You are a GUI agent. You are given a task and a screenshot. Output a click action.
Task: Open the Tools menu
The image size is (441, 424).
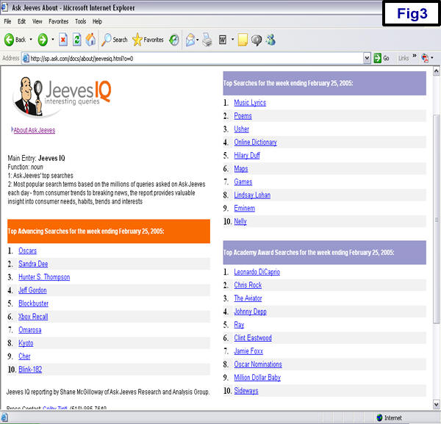click(80, 21)
